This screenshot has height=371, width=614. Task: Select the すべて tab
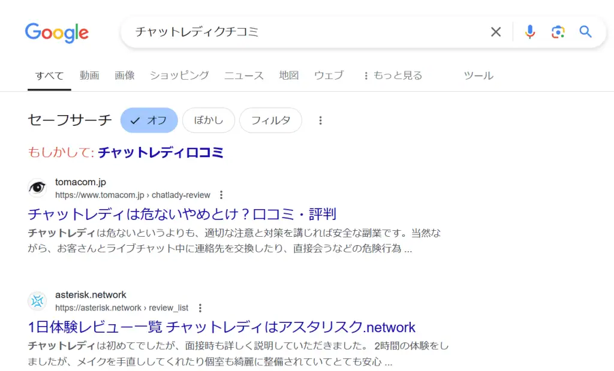tap(49, 76)
